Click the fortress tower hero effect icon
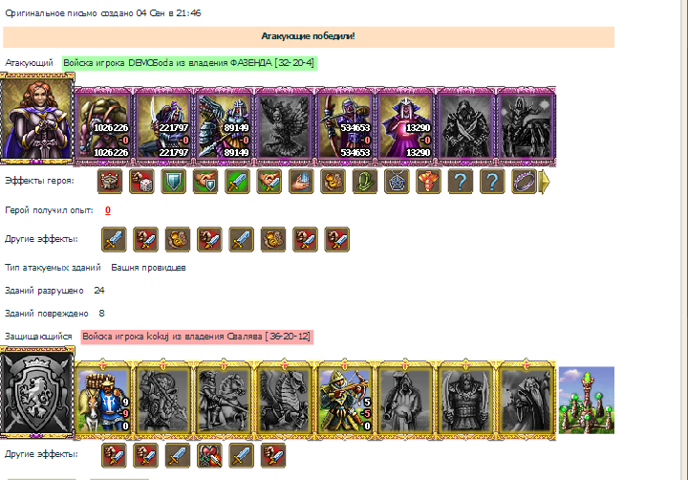This screenshot has height=480, width=688. click(x=110, y=181)
